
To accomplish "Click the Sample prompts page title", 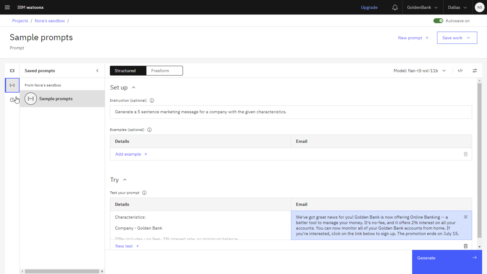I will click(41, 38).
